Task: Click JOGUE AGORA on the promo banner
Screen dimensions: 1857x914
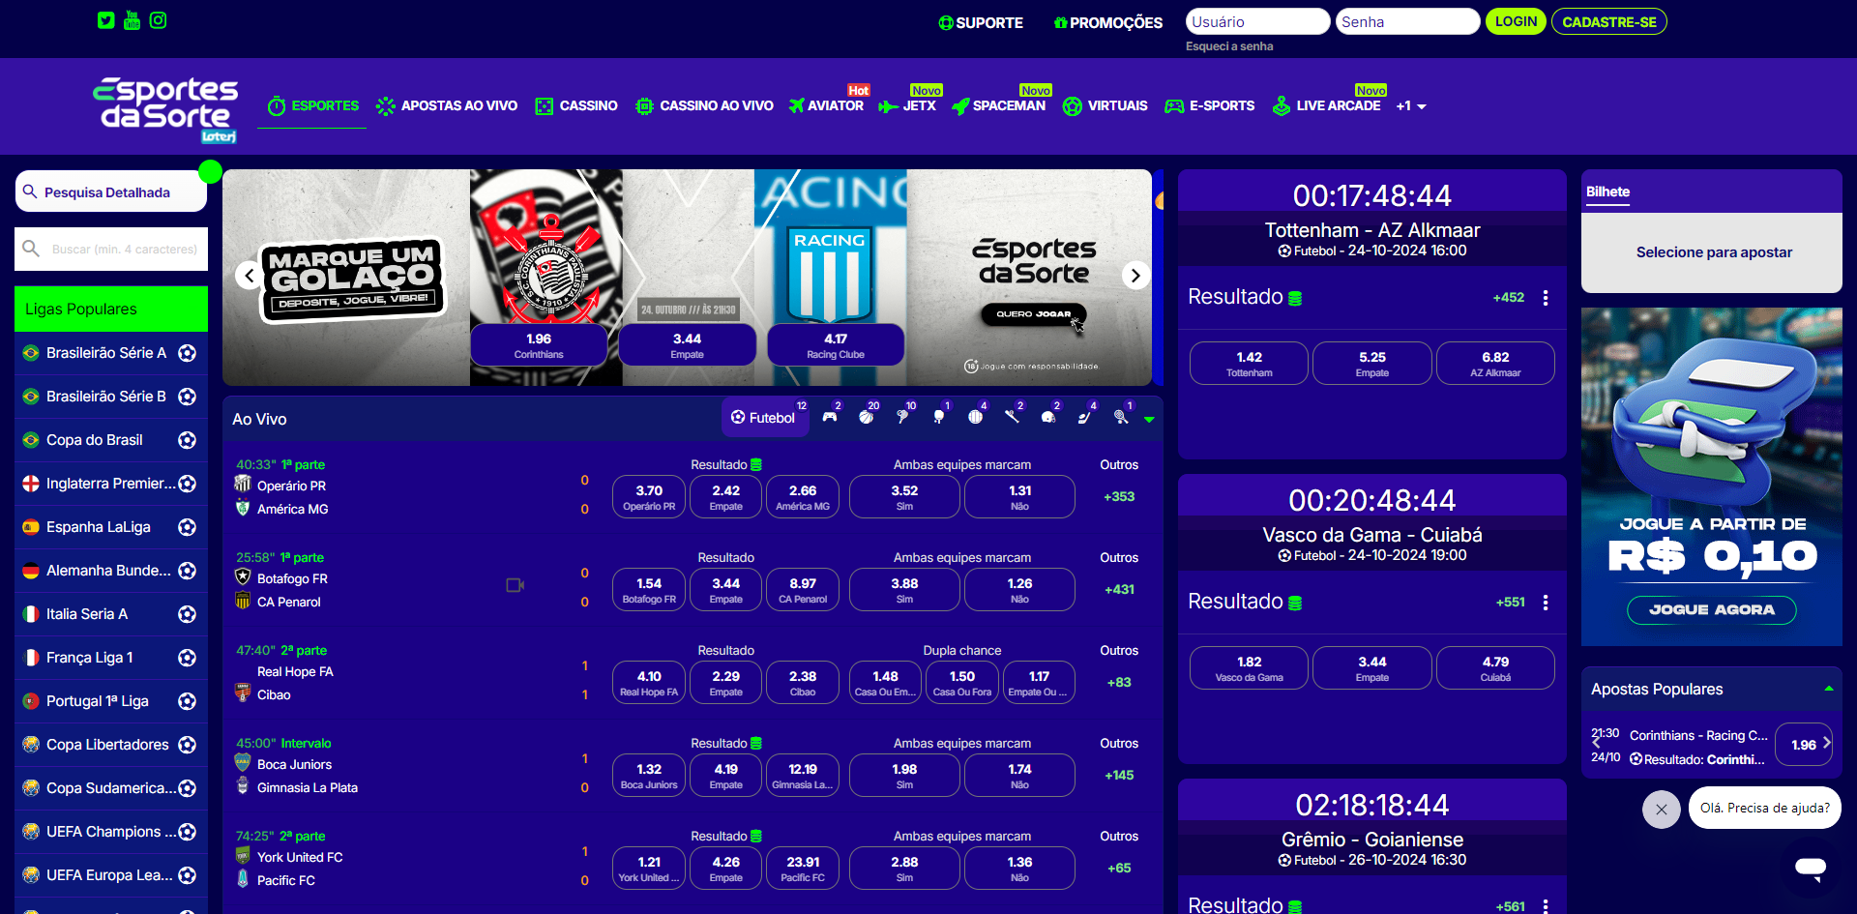Action: 1711,609
